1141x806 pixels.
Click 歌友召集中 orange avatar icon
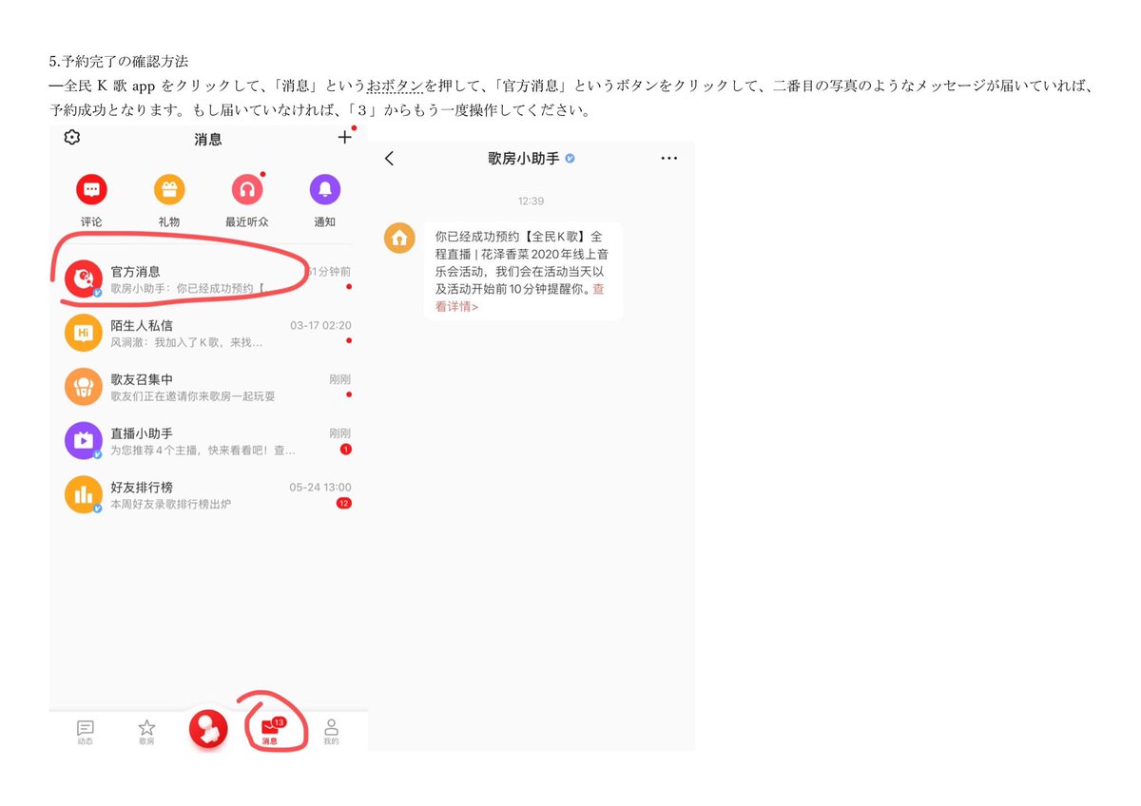click(x=83, y=387)
